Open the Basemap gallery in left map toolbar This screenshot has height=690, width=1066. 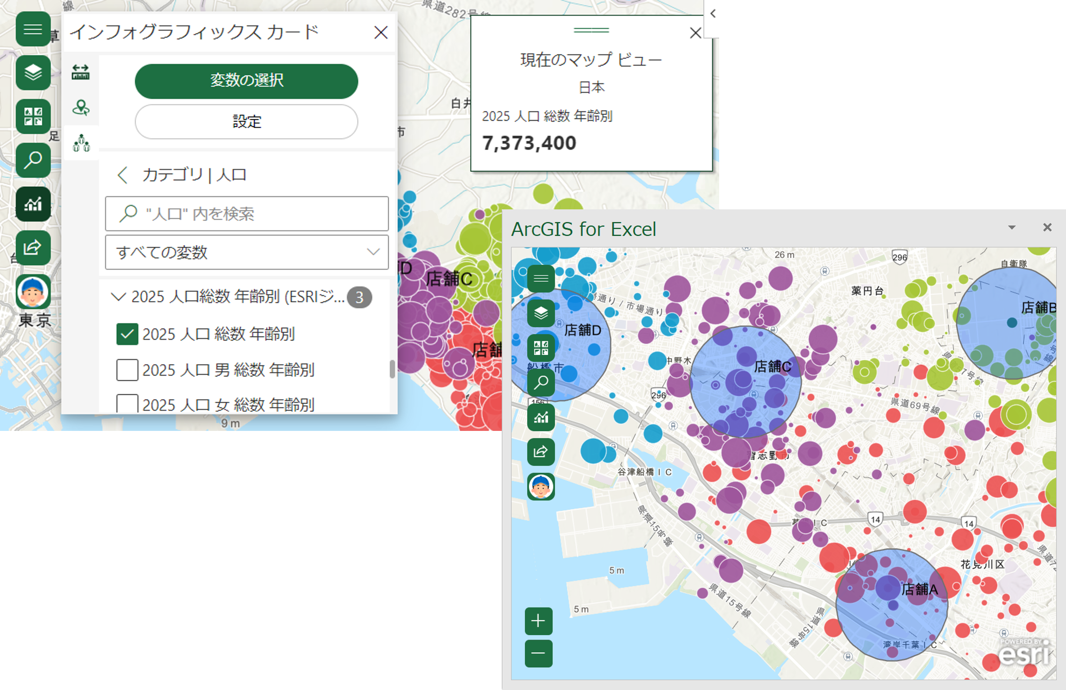click(33, 116)
